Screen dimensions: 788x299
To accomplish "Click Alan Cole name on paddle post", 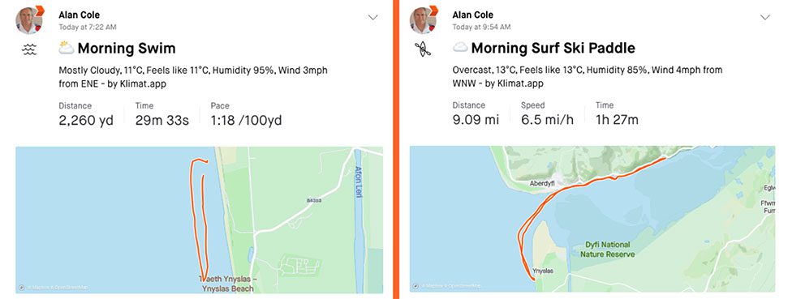I will coord(472,15).
